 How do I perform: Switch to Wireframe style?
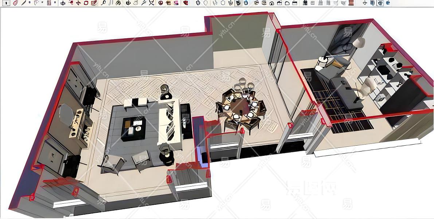215,3
